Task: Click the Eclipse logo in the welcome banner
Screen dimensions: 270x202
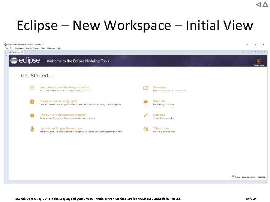Action: tap(25, 61)
